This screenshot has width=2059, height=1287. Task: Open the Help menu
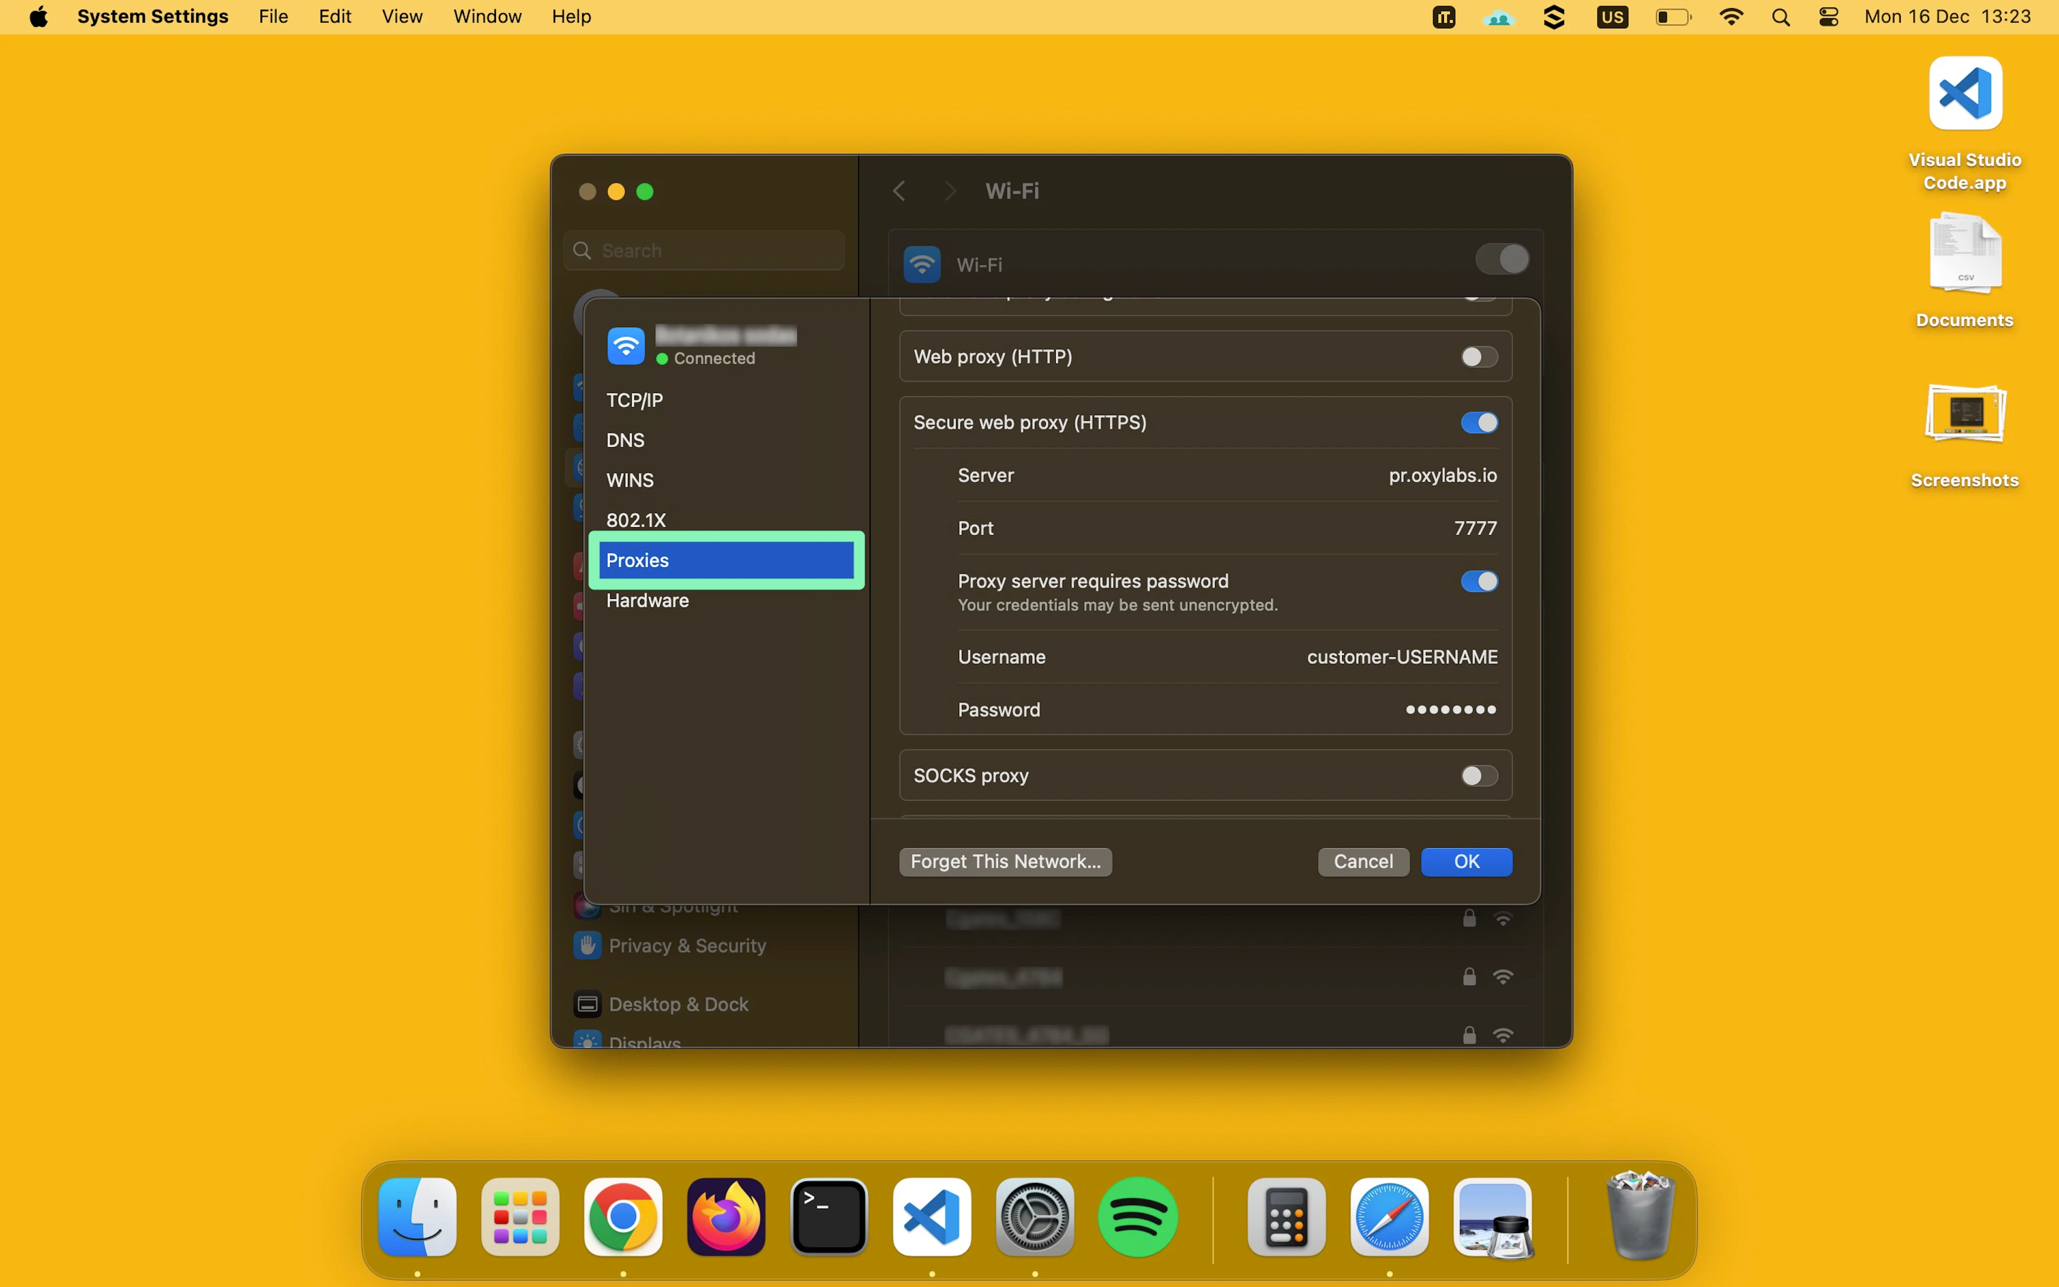(571, 16)
